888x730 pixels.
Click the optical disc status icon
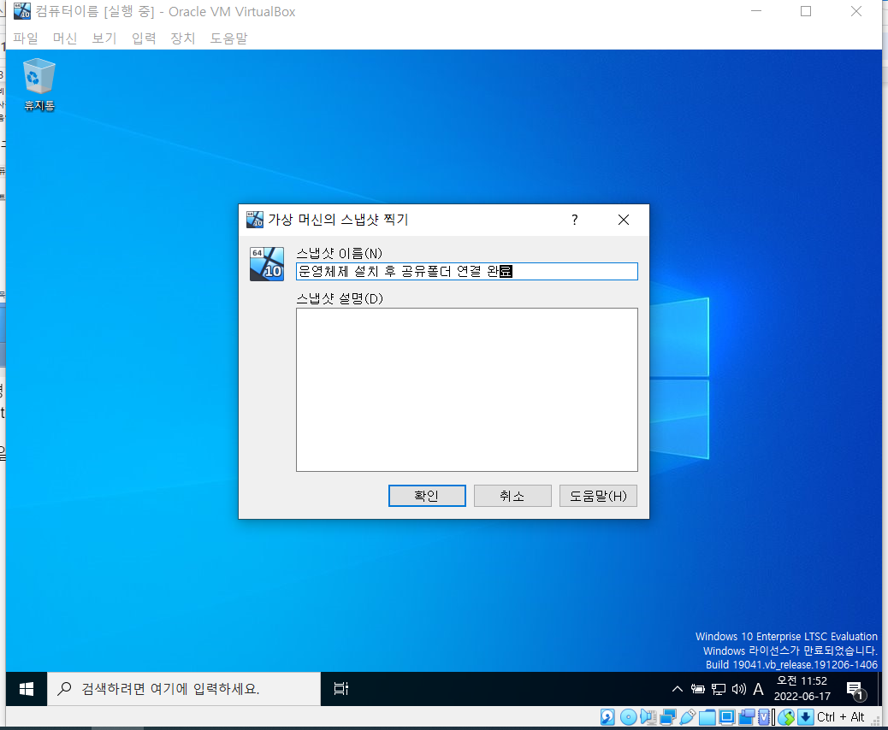tap(628, 717)
